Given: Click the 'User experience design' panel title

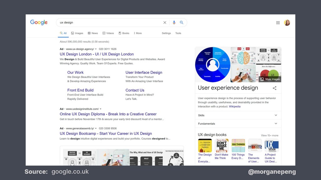Looking at the screenshot, I should pyautogui.click(x=228, y=88).
